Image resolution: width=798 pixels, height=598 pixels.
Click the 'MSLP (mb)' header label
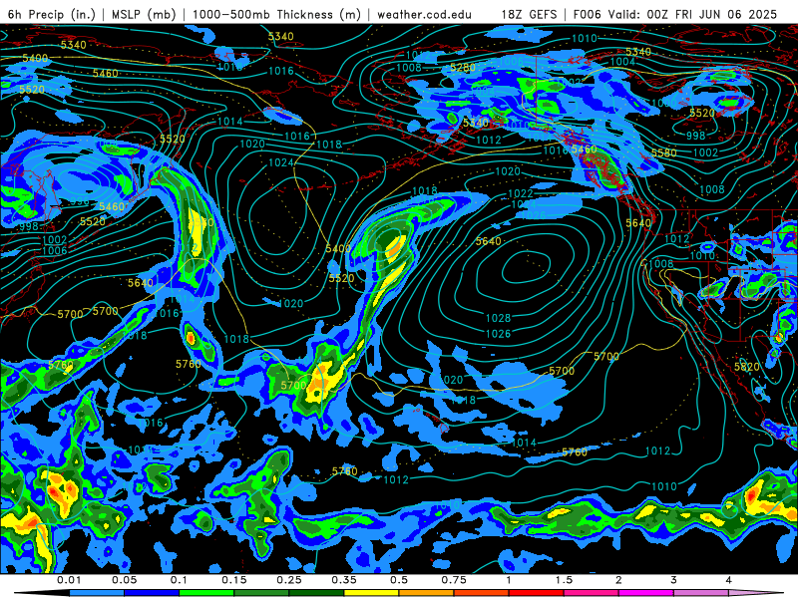tap(144, 14)
